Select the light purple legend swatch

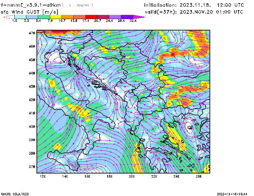coord(115,17)
